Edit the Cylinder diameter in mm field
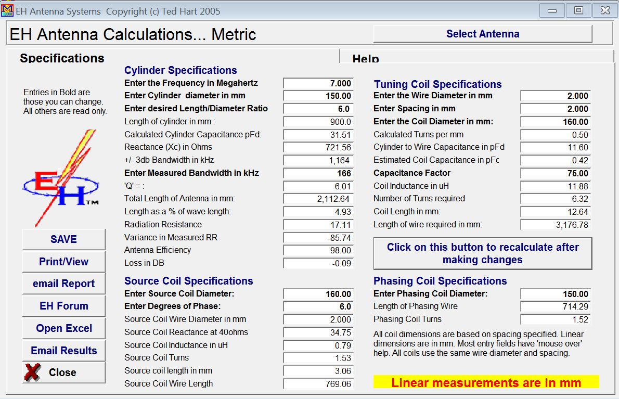The image size is (619, 399). coord(318,96)
